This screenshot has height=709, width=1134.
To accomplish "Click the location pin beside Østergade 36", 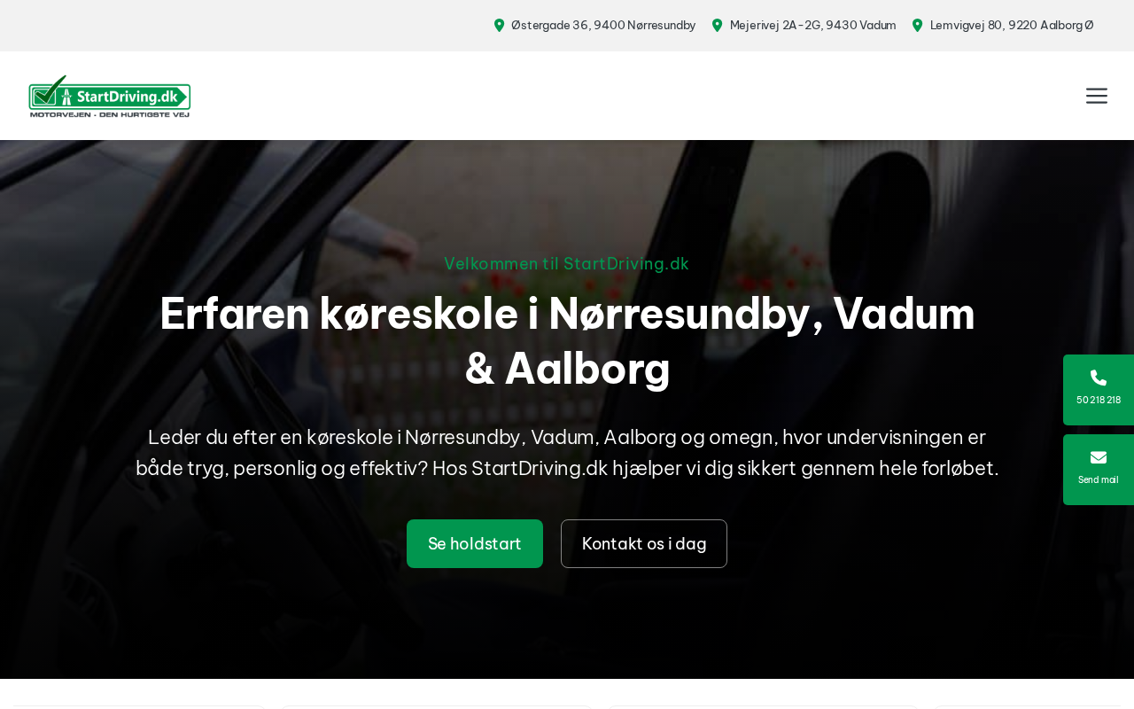I will coord(499,25).
